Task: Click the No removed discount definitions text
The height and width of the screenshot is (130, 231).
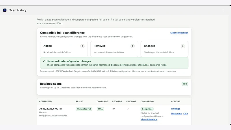Action: pyautogui.click(x=109, y=52)
